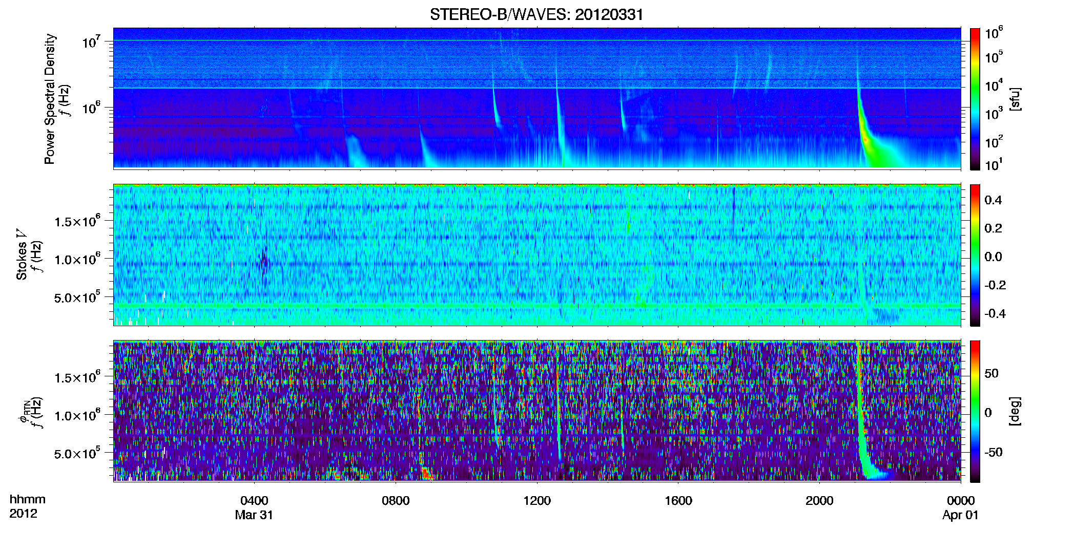1074x553 pixels.
Task: Select the "[deg]" color bar unit label
Action: point(1015,411)
